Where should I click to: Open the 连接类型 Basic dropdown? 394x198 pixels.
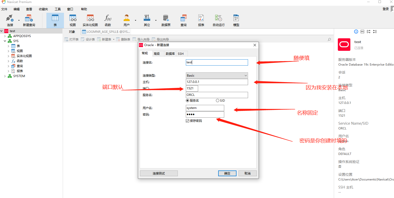point(217,76)
